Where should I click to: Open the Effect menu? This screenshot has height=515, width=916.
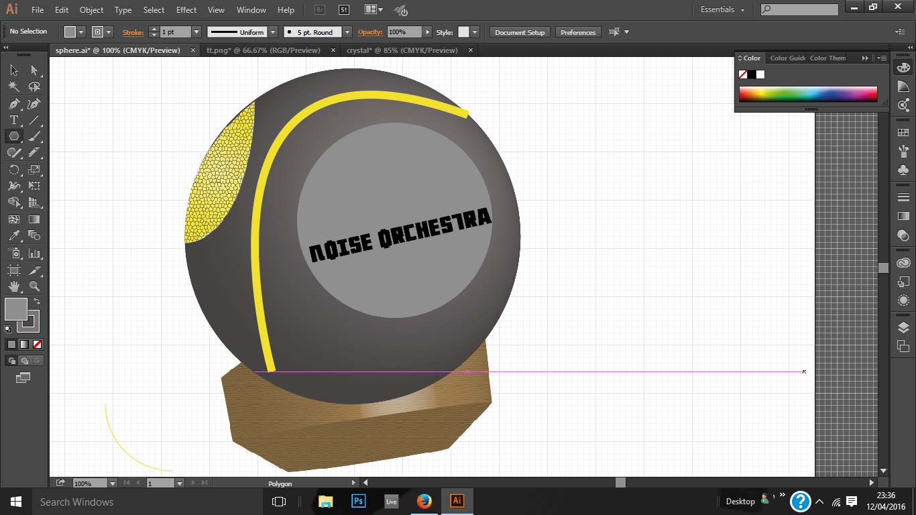186,10
